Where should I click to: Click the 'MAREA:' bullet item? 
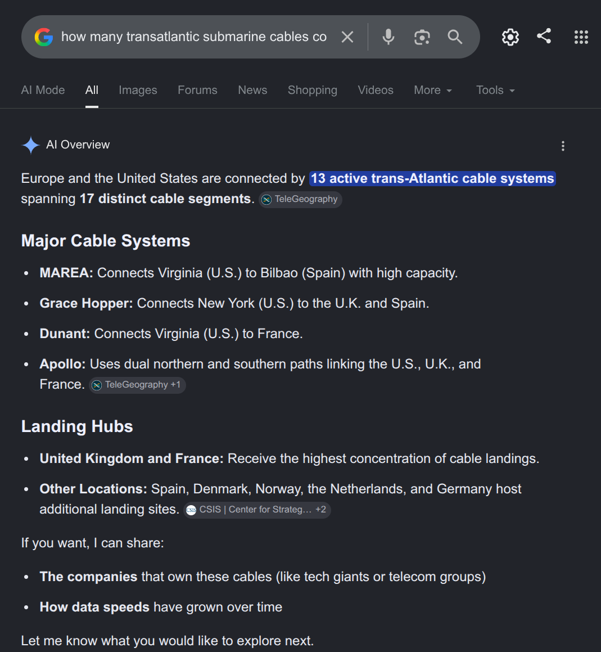248,273
